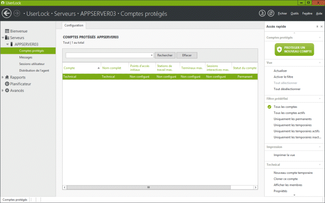Collapse the Serveurs tree node
Image resolution: width=325 pixels, height=203 pixels.
(x=3, y=38)
